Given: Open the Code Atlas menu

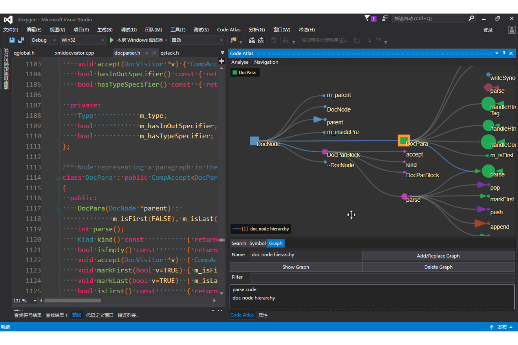Looking at the screenshot, I should [x=229, y=30].
